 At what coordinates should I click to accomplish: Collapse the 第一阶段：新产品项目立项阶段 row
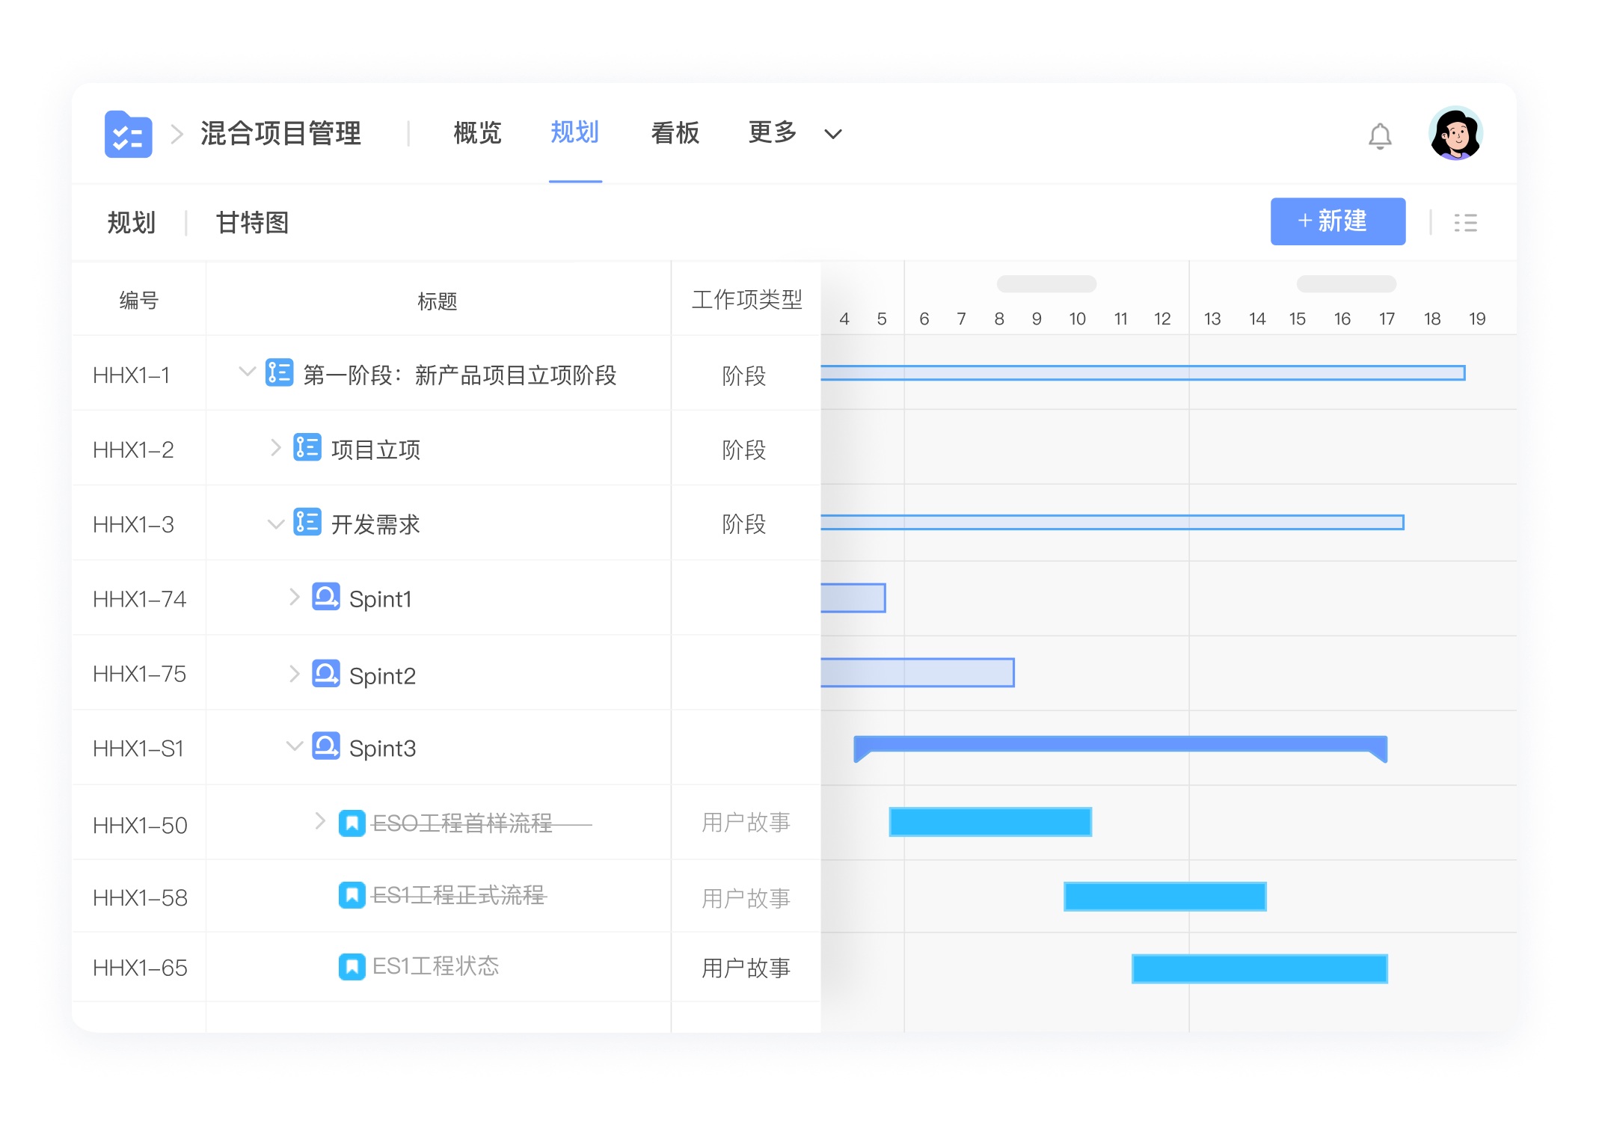[247, 372]
